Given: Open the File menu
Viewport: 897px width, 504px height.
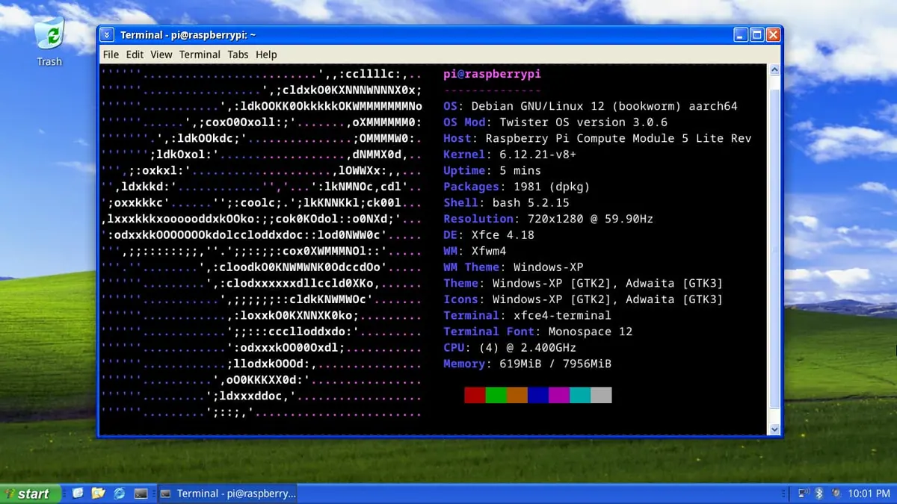Looking at the screenshot, I should (x=111, y=55).
